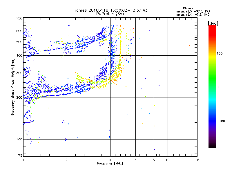Screen dimensions: 232x174
Task: Click the colorbar label '0'
Action: [x=217, y=87]
